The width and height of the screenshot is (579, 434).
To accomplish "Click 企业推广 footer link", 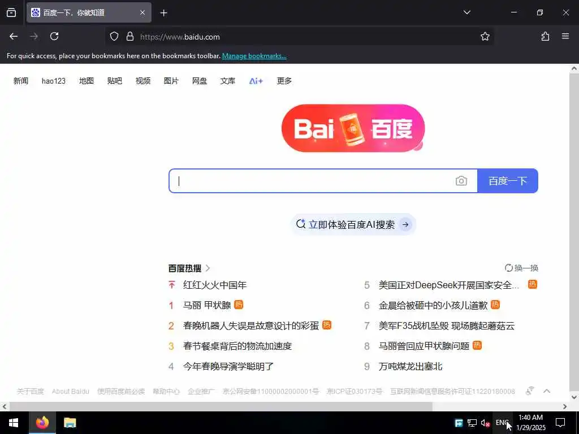I will pyautogui.click(x=201, y=391).
